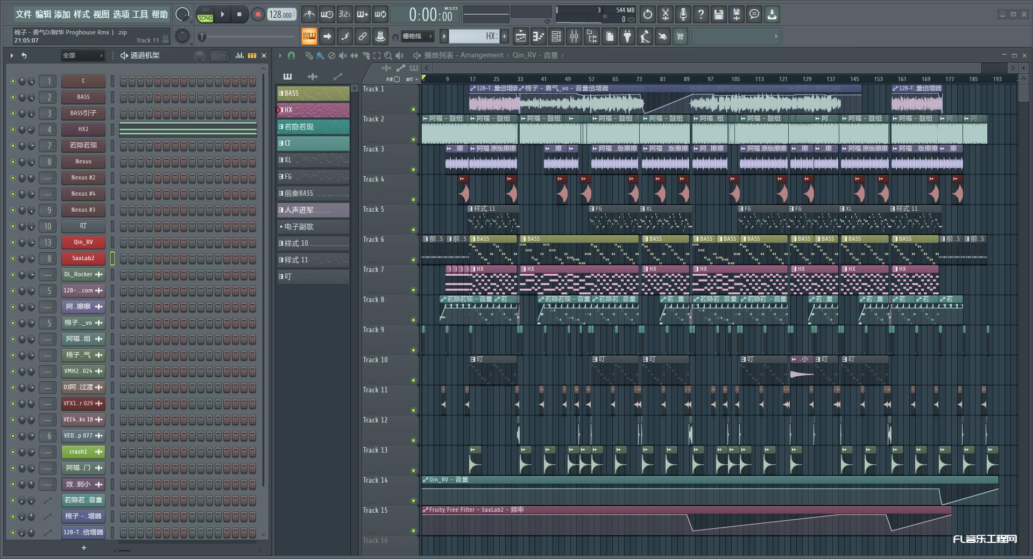Screen dimensions: 1033x559
Task: Toggle the loop recording icon
Action: coord(380,15)
